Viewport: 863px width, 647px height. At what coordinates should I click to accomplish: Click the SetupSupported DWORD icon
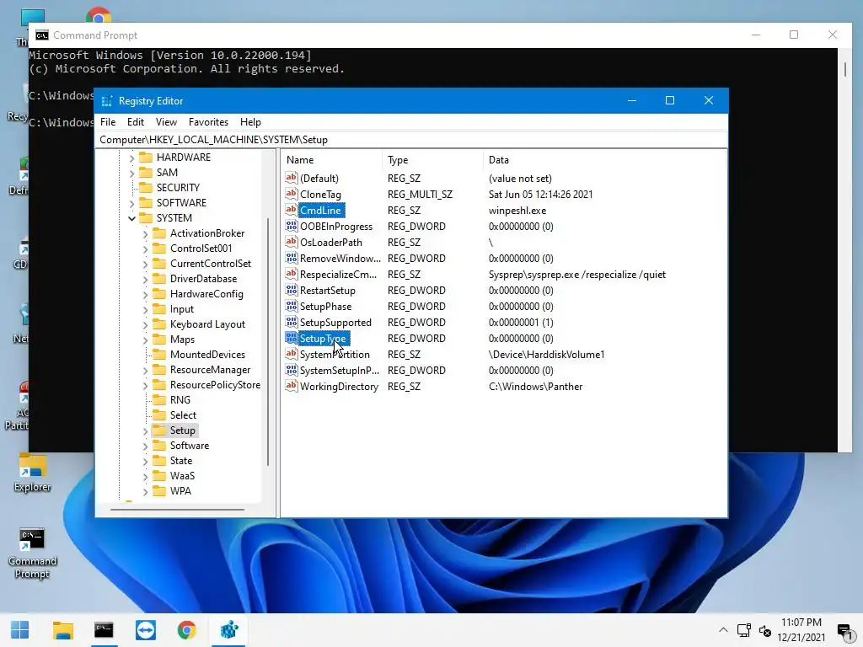(291, 322)
